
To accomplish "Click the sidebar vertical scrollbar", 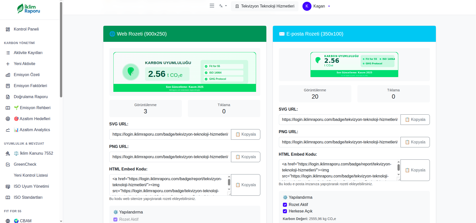I will (61, 50).
